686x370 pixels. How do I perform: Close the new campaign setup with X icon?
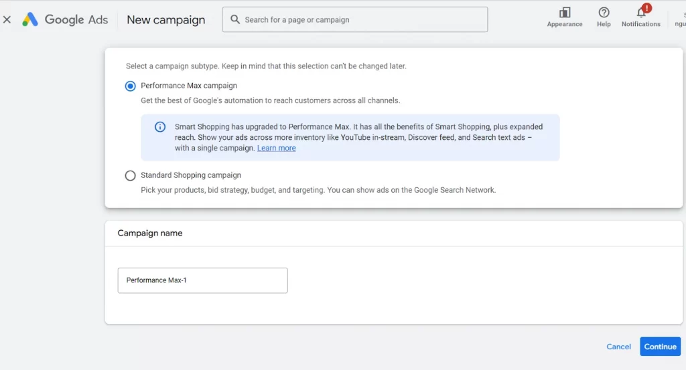pyautogui.click(x=7, y=19)
